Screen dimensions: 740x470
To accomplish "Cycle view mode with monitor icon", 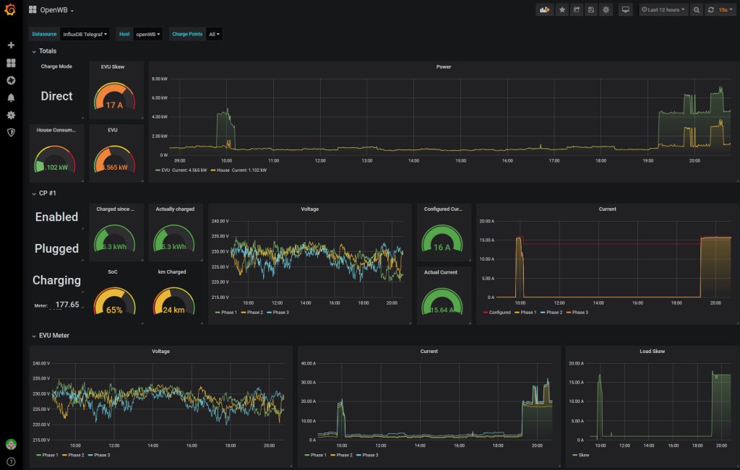I will pos(625,9).
